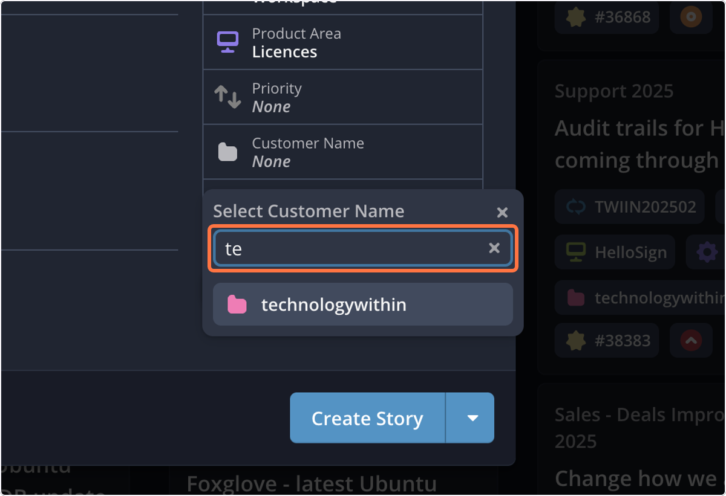Click the Product Area monitor icon
The width and height of the screenshot is (726, 496).
(x=227, y=42)
